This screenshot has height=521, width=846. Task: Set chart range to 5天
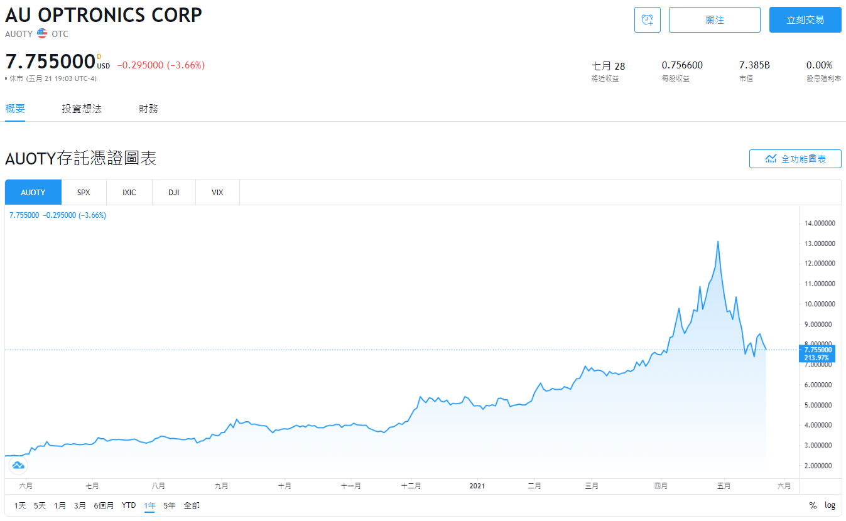(x=40, y=505)
